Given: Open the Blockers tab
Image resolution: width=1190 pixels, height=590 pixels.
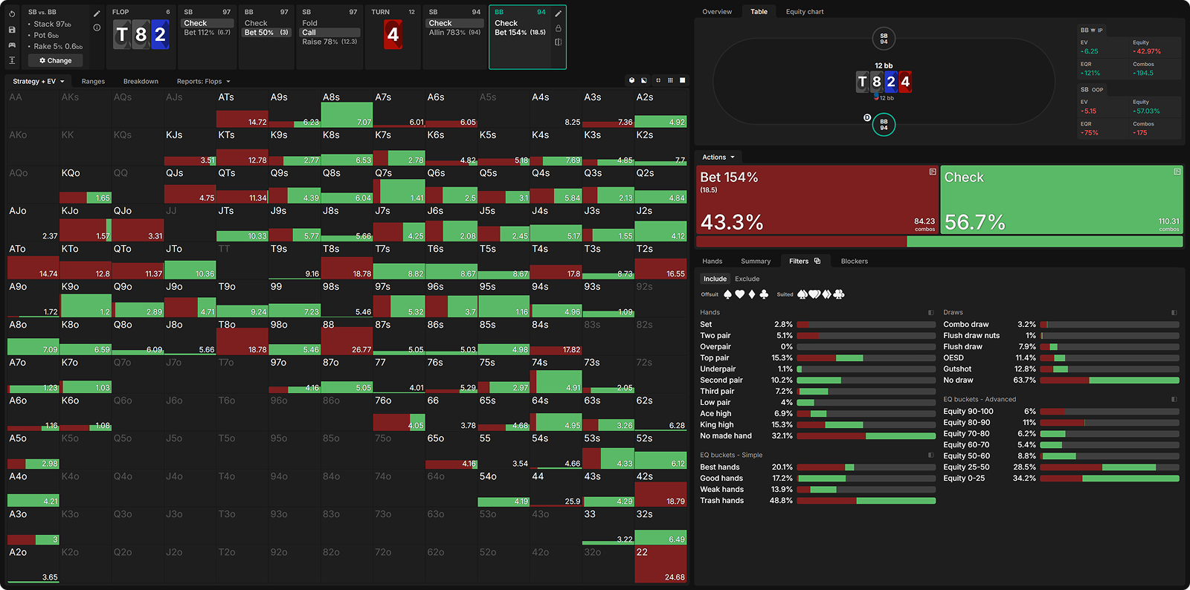Looking at the screenshot, I should pyautogui.click(x=854, y=261).
